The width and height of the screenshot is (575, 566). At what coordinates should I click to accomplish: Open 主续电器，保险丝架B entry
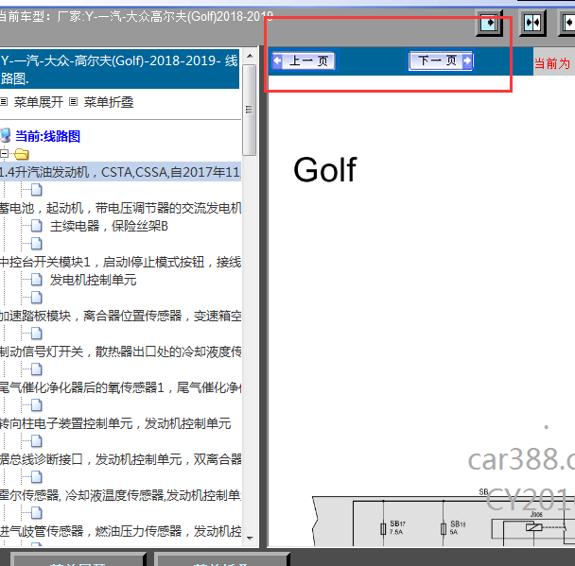(x=109, y=226)
